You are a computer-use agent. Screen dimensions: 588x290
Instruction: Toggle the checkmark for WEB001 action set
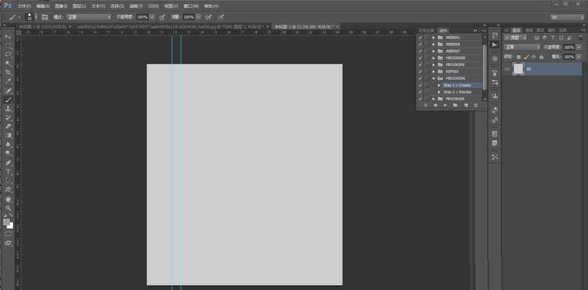click(x=419, y=38)
